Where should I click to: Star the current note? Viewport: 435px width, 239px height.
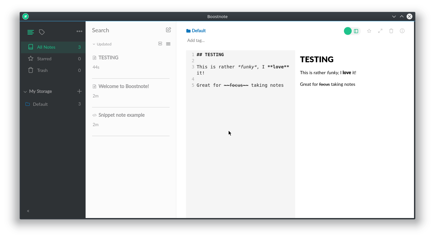[x=369, y=31]
